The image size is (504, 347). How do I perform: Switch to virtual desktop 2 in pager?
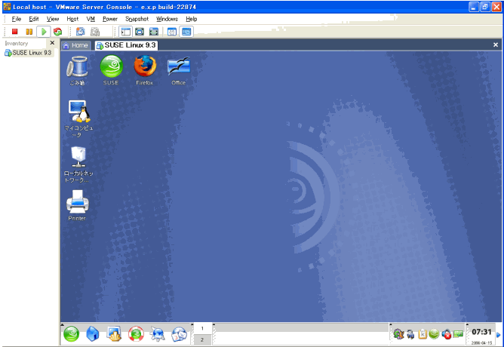pyautogui.click(x=201, y=340)
